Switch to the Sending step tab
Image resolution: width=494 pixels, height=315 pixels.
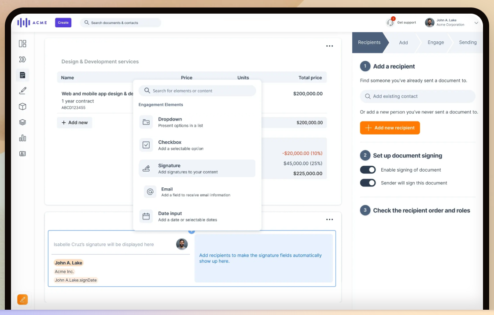(x=468, y=43)
